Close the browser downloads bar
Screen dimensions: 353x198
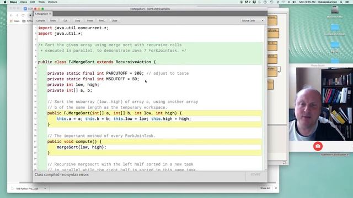point(276,188)
